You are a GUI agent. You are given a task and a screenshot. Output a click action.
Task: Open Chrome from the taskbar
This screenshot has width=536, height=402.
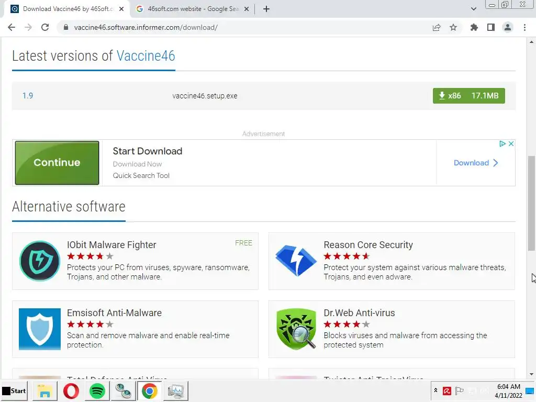149,390
